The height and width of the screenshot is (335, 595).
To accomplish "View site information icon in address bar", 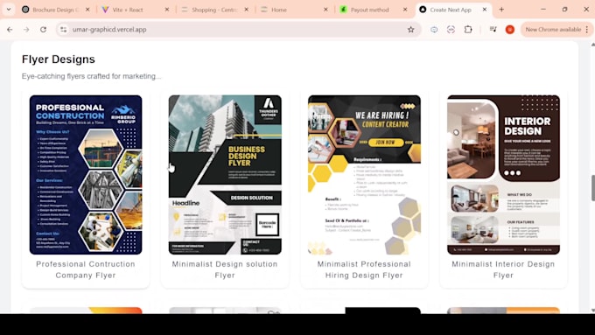I will [x=63, y=29].
